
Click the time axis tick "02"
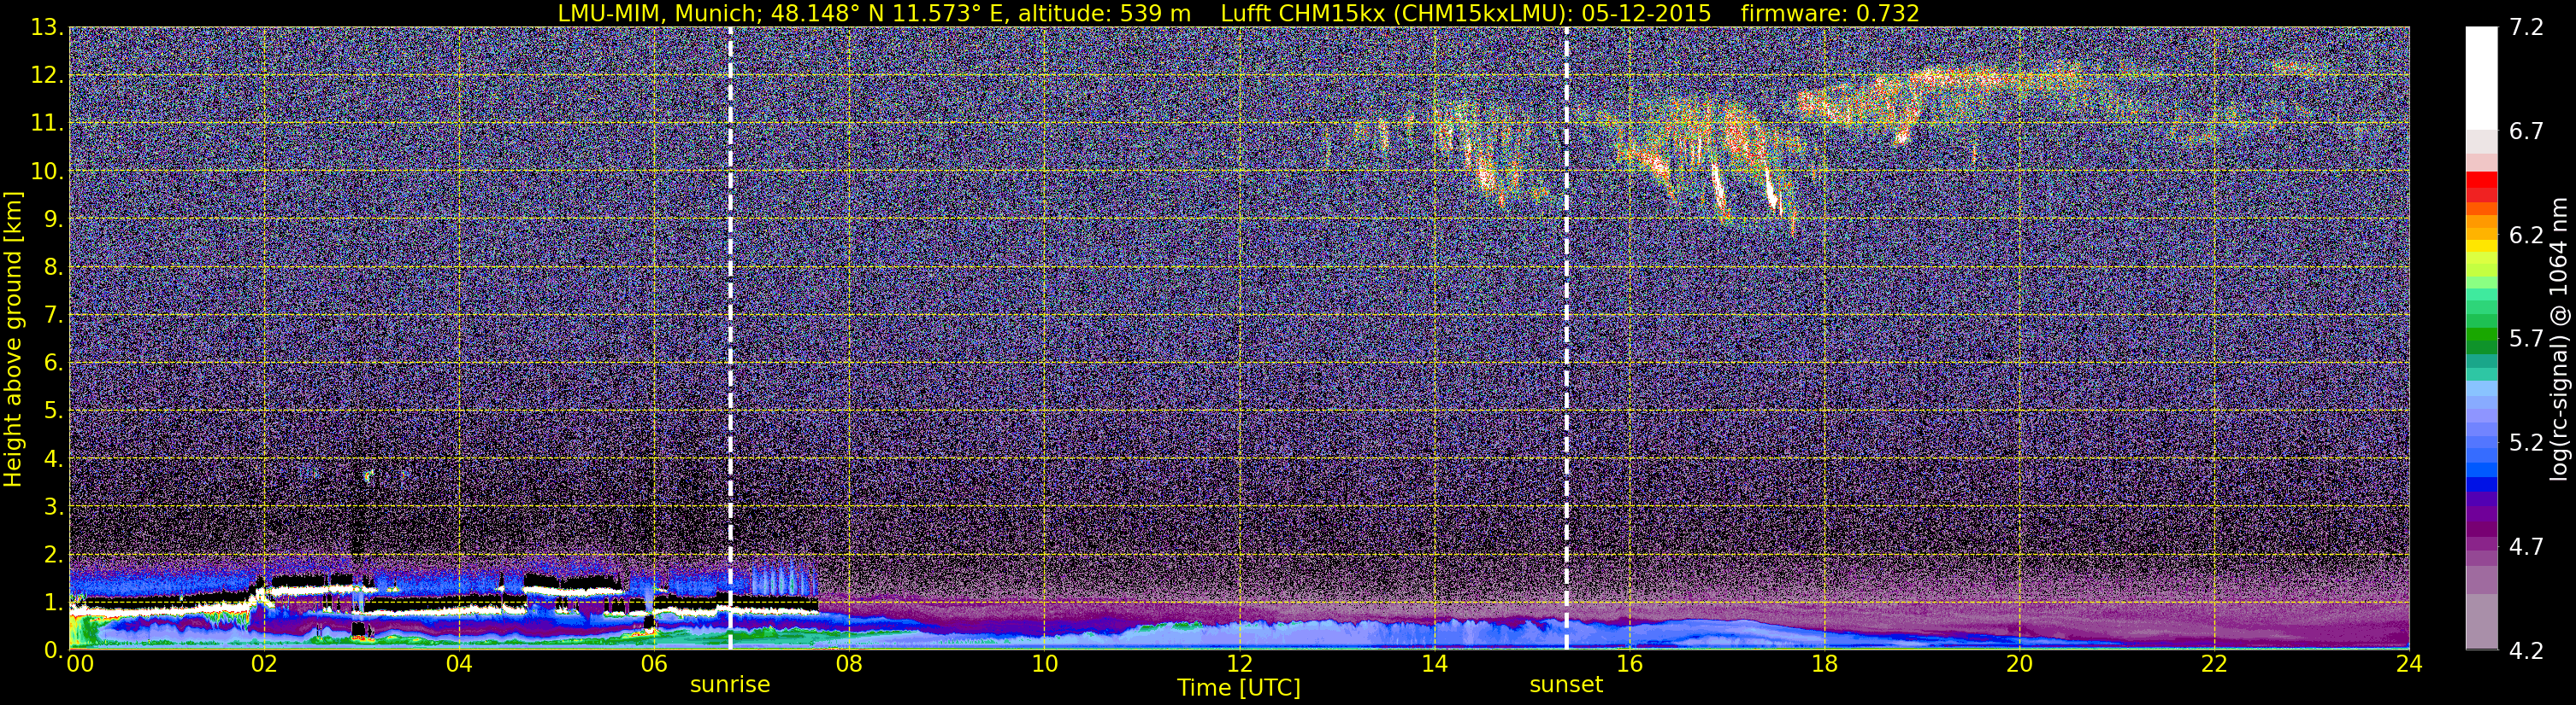[263, 664]
